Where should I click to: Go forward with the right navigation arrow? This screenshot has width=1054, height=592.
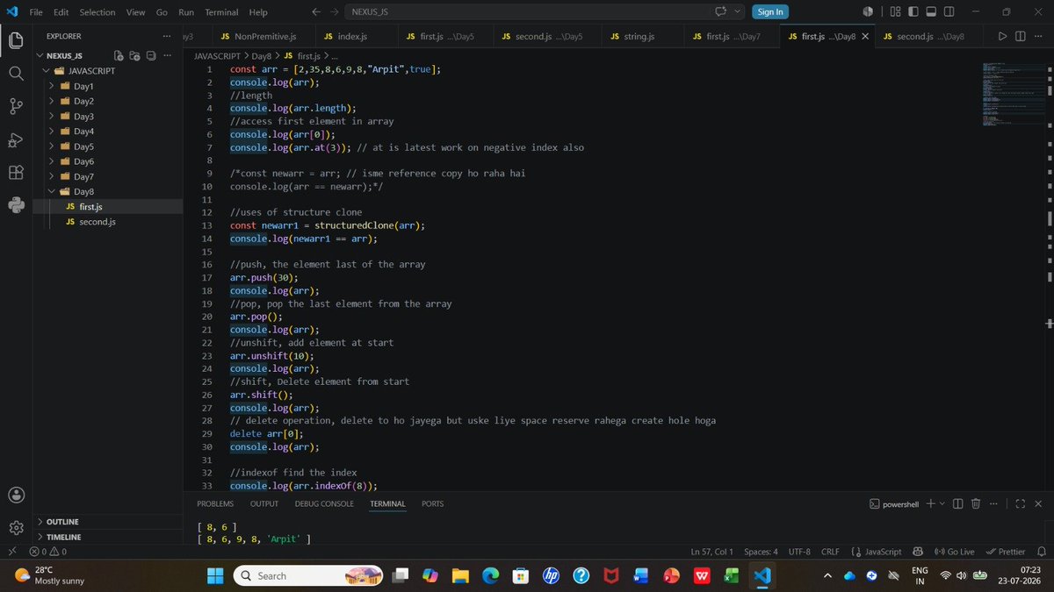335,11
